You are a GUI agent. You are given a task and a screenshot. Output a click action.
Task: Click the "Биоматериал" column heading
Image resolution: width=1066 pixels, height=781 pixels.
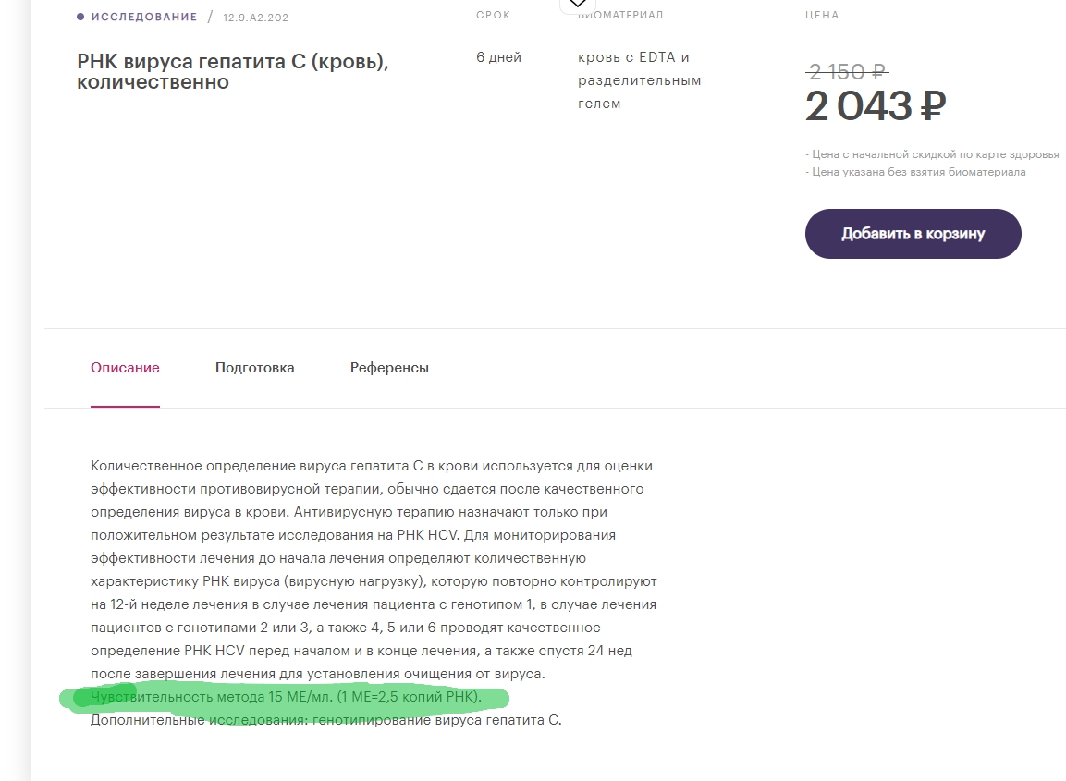click(x=620, y=15)
